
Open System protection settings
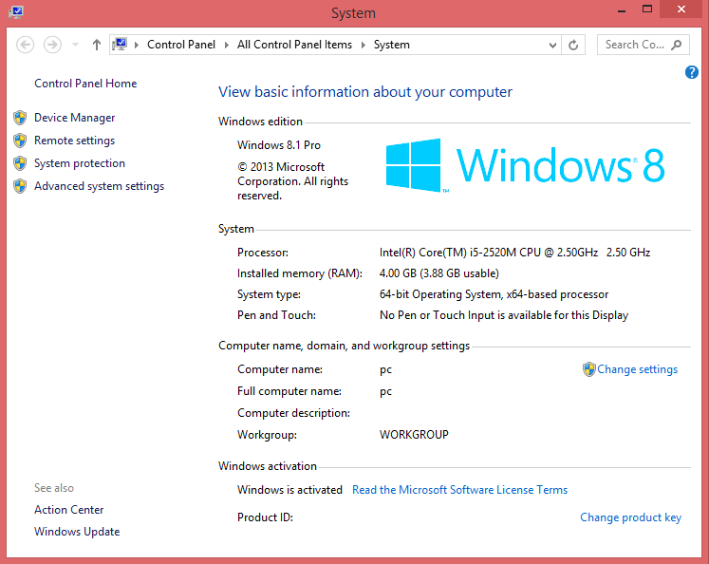[x=80, y=163]
